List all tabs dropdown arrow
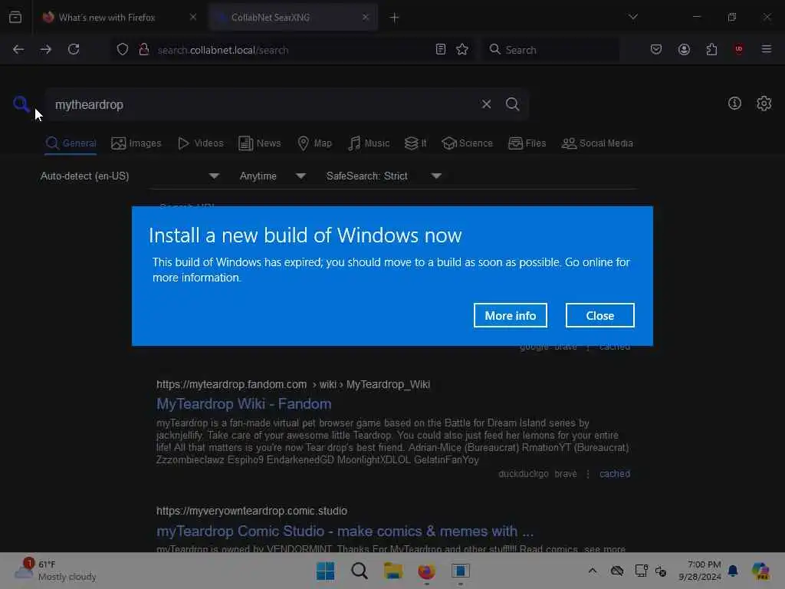The height and width of the screenshot is (589, 785). [633, 17]
